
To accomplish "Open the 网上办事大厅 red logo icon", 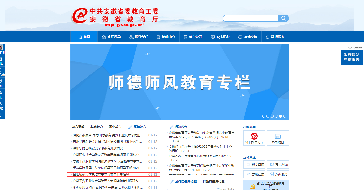I will (254, 136).
